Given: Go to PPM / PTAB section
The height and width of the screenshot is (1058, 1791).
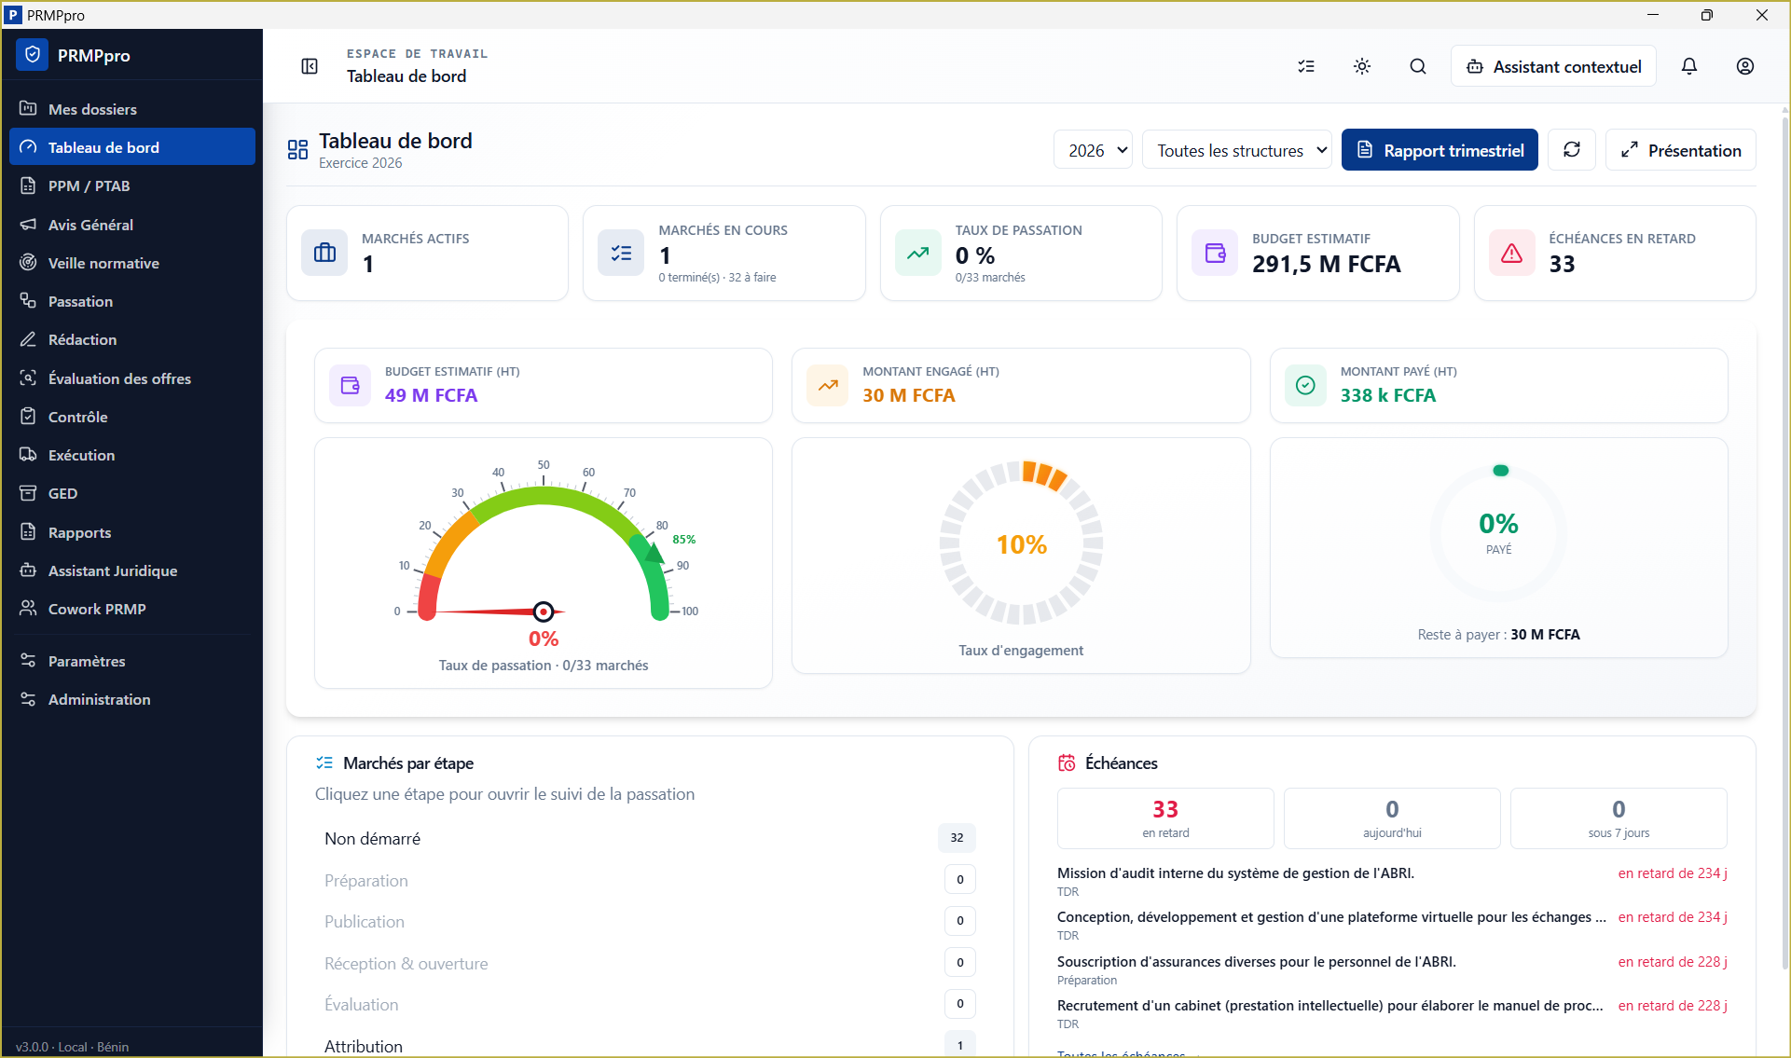Looking at the screenshot, I should [x=132, y=185].
